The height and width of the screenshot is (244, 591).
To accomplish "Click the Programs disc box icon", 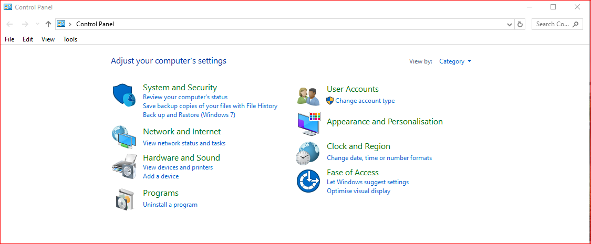I will (x=125, y=199).
